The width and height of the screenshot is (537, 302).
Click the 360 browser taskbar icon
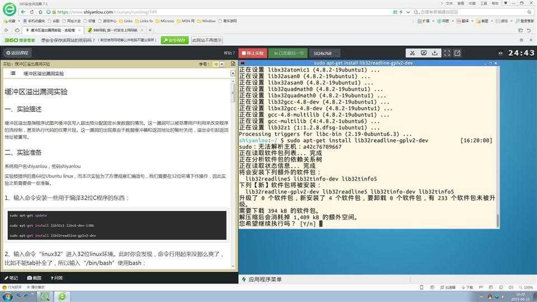point(62,296)
